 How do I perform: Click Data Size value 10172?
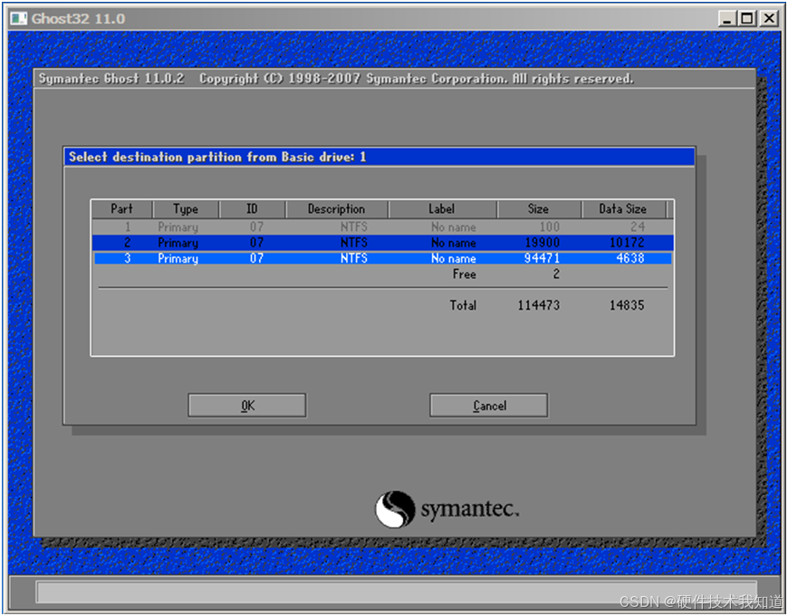(627, 243)
